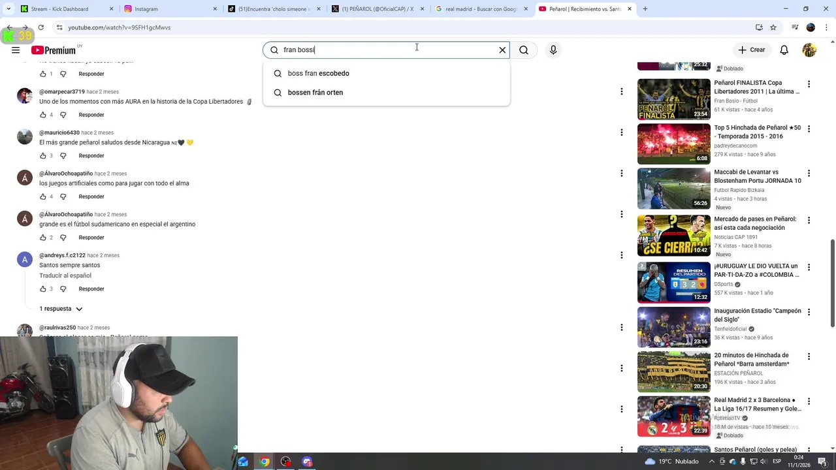Open ESP language indicator in taskbar
Viewport: 836px width, 470px height.
(777, 462)
